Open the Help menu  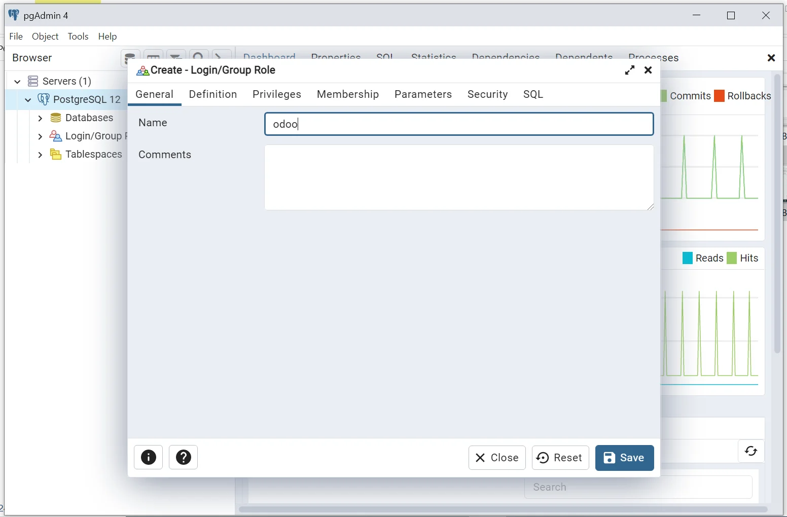click(108, 36)
